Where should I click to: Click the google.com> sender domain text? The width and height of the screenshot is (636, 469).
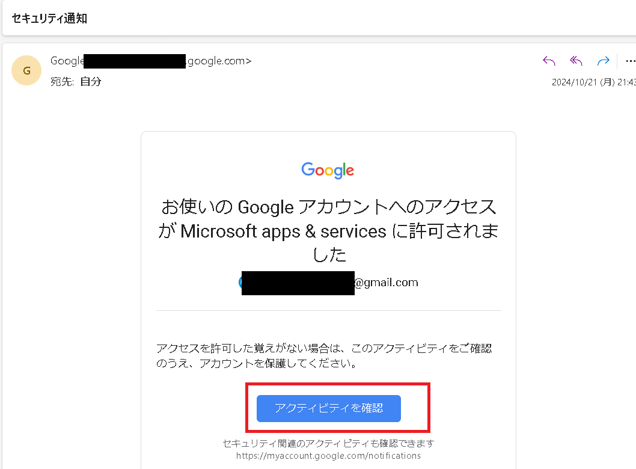219,61
